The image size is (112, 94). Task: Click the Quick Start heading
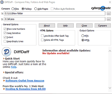(x=12, y=59)
